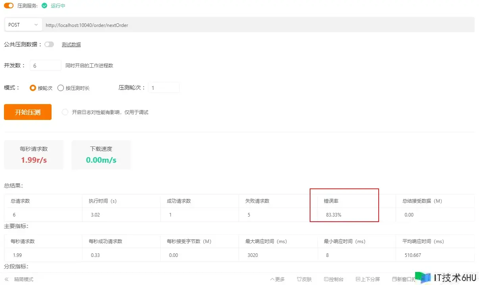Click the 压测轮次 rounds input field
Viewport: 479px width, 285px height.
(164, 88)
